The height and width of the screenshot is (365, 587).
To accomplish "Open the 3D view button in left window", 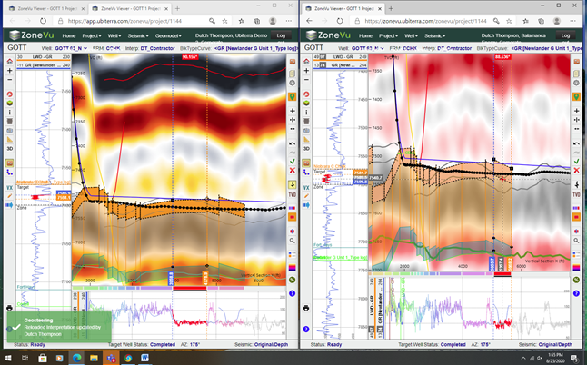I will point(10,149).
